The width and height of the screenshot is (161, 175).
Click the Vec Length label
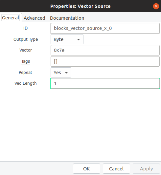[x=25, y=83]
